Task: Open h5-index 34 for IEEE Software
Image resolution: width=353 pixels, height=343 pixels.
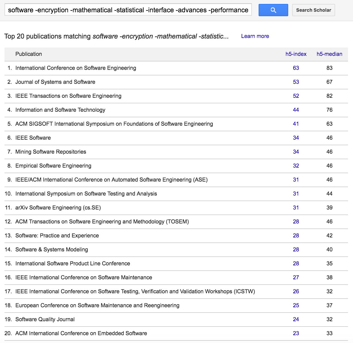Action: click(x=296, y=138)
